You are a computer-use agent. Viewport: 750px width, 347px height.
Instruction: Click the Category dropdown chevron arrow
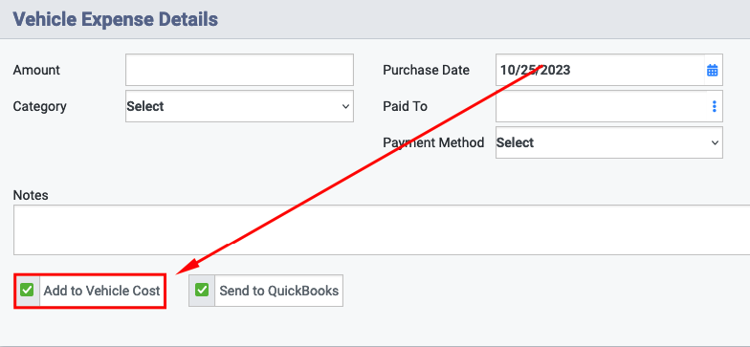click(x=346, y=106)
